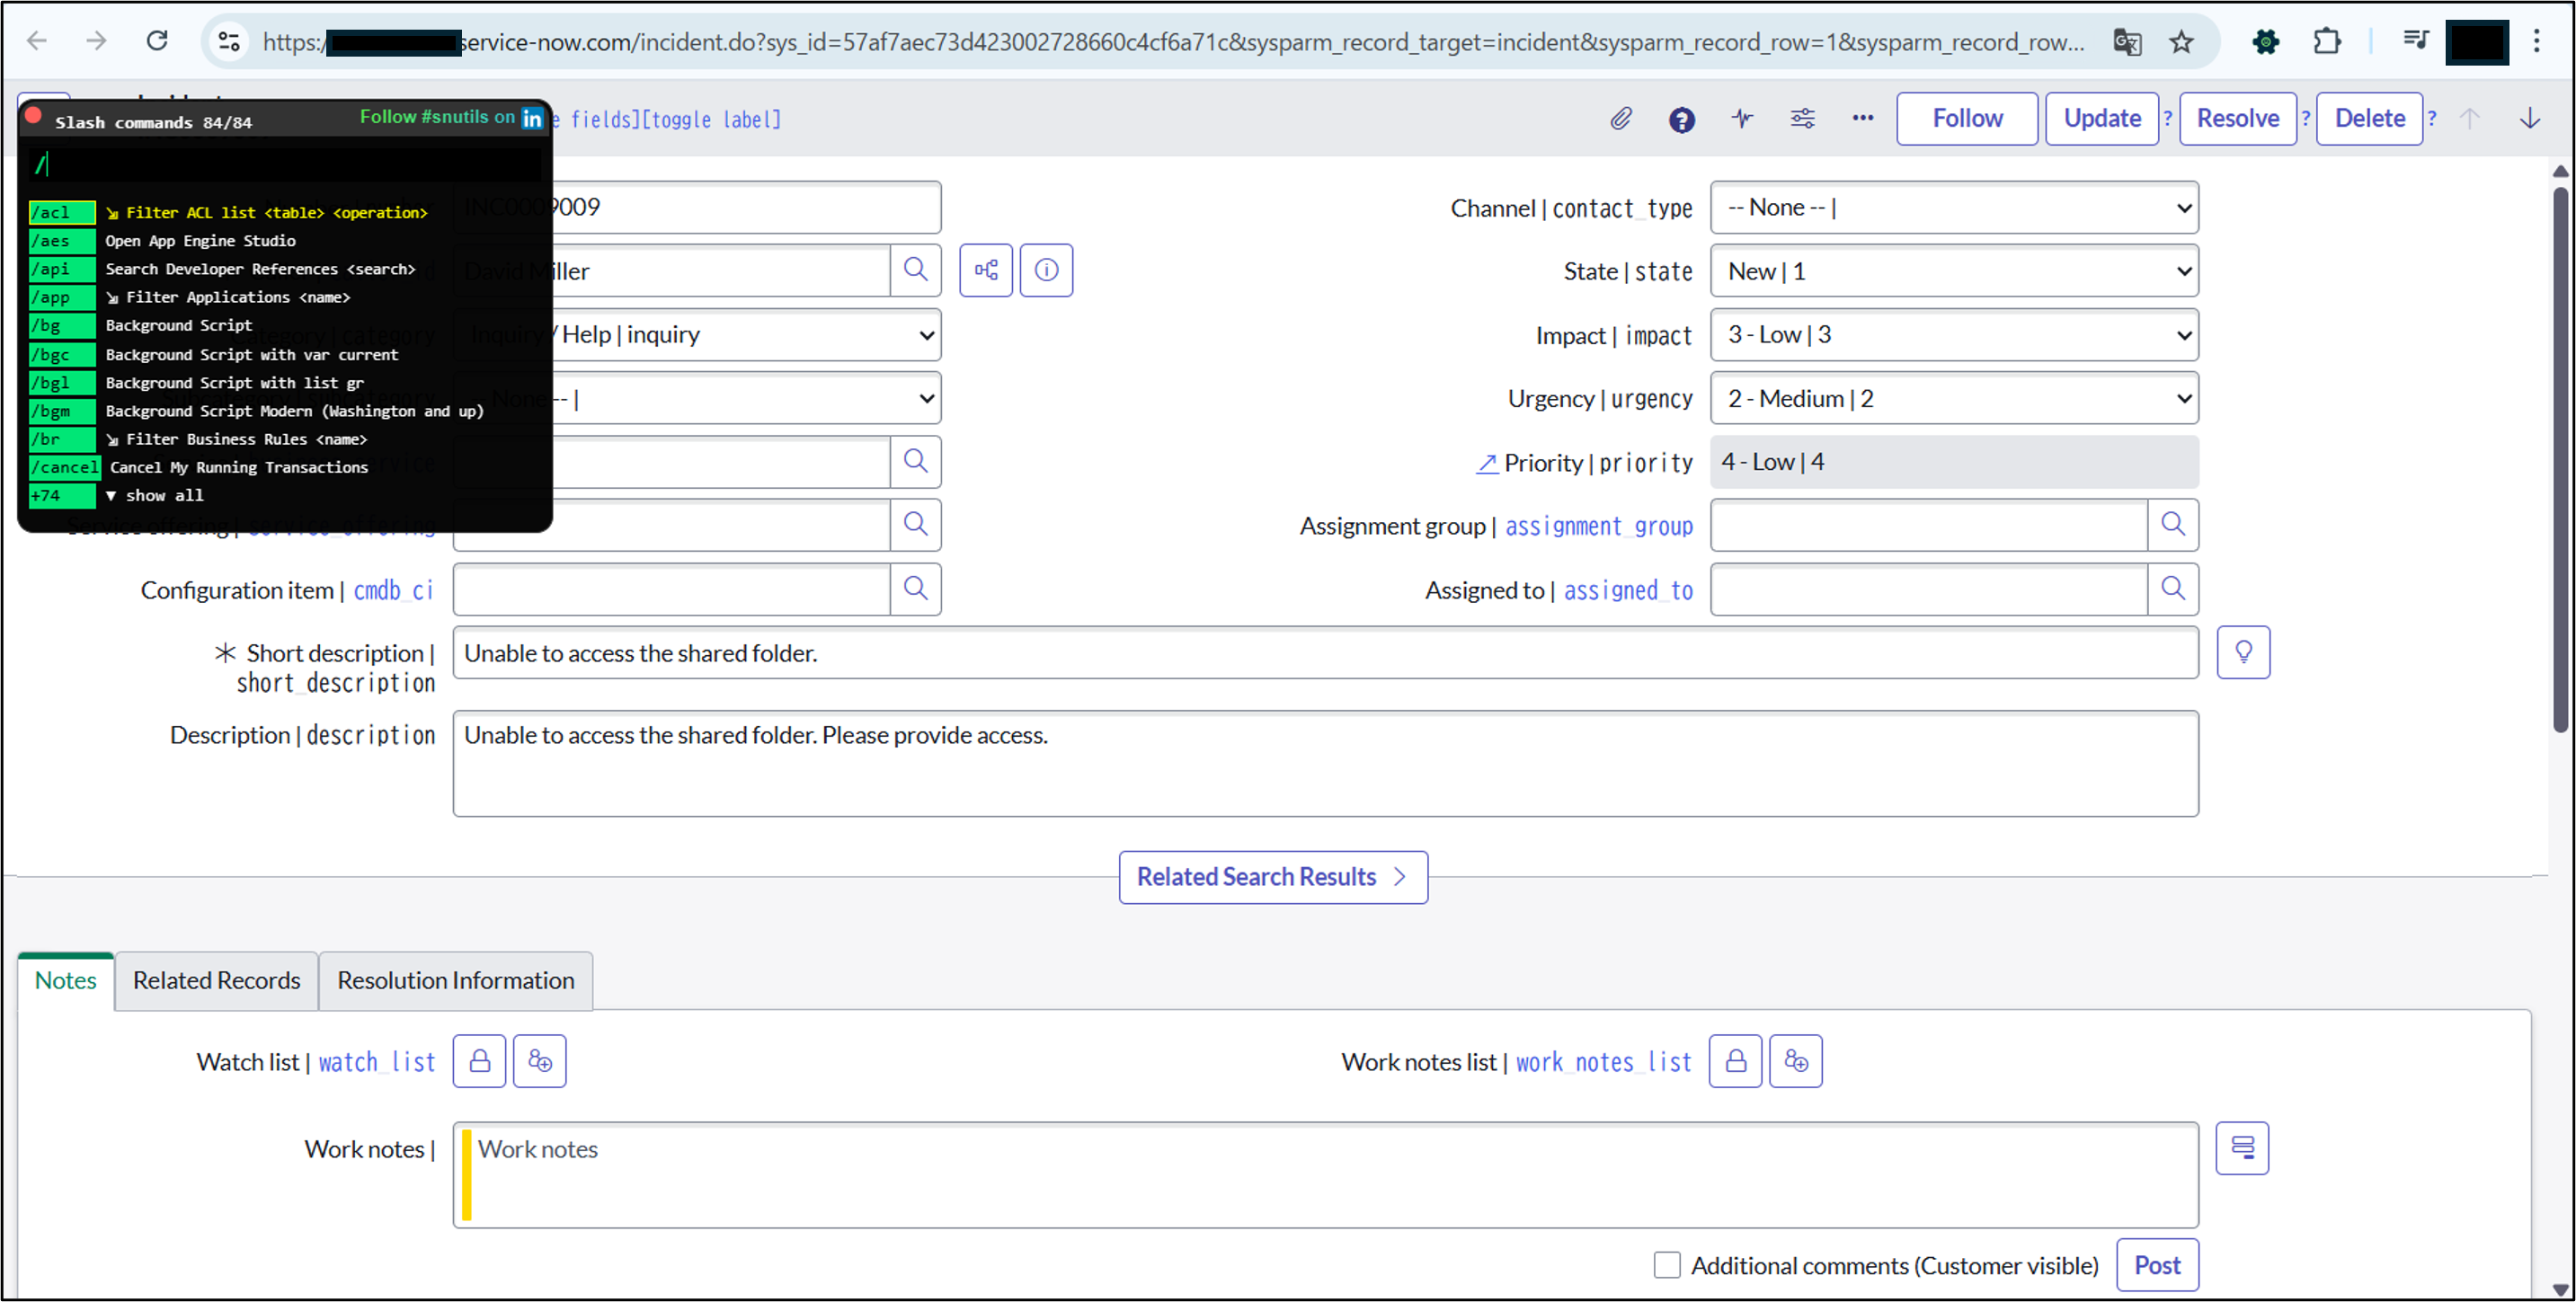Reload the browser page

tap(157, 41)
